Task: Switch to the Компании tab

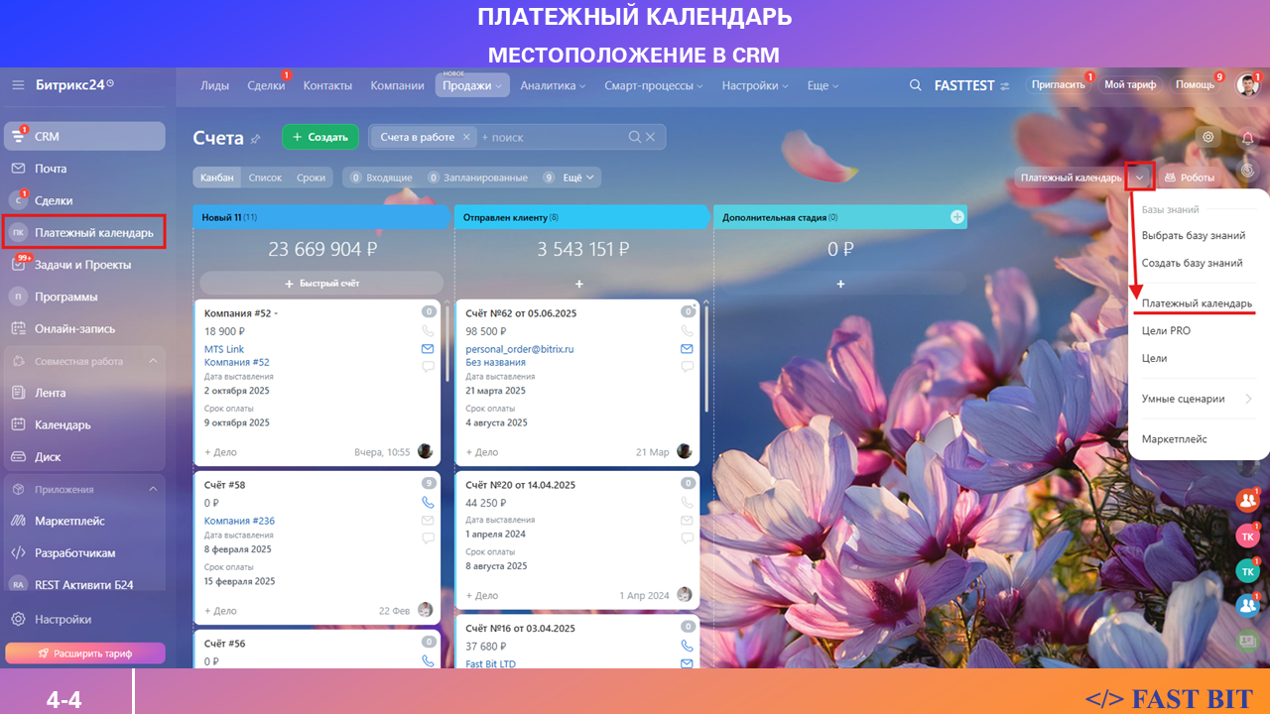Action: coord(397,85)
